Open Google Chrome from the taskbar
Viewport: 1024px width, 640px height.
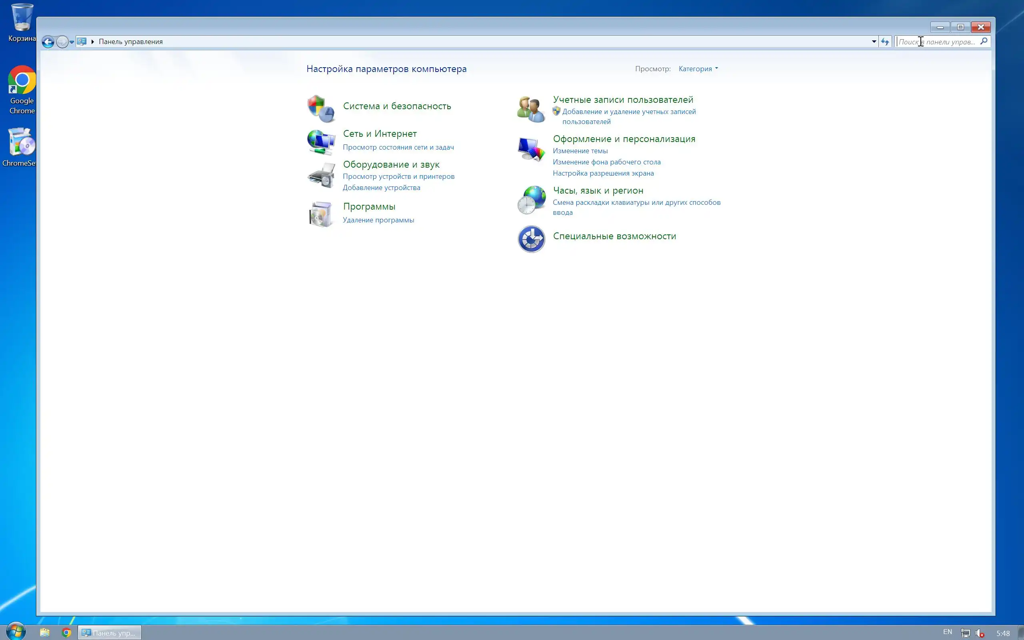[66, 633]
